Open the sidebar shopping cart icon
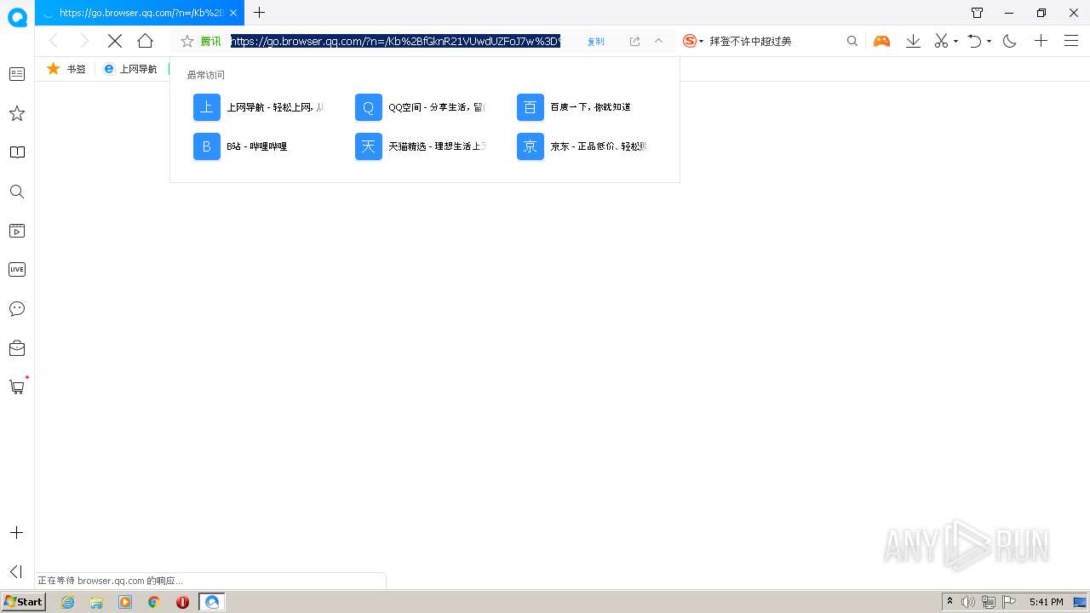1090x613 pixels. [x=17, y=387]
